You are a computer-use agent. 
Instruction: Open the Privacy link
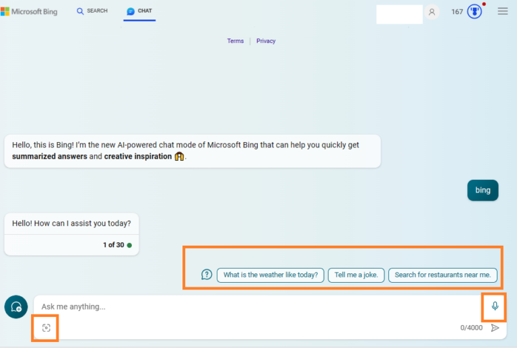266,41
